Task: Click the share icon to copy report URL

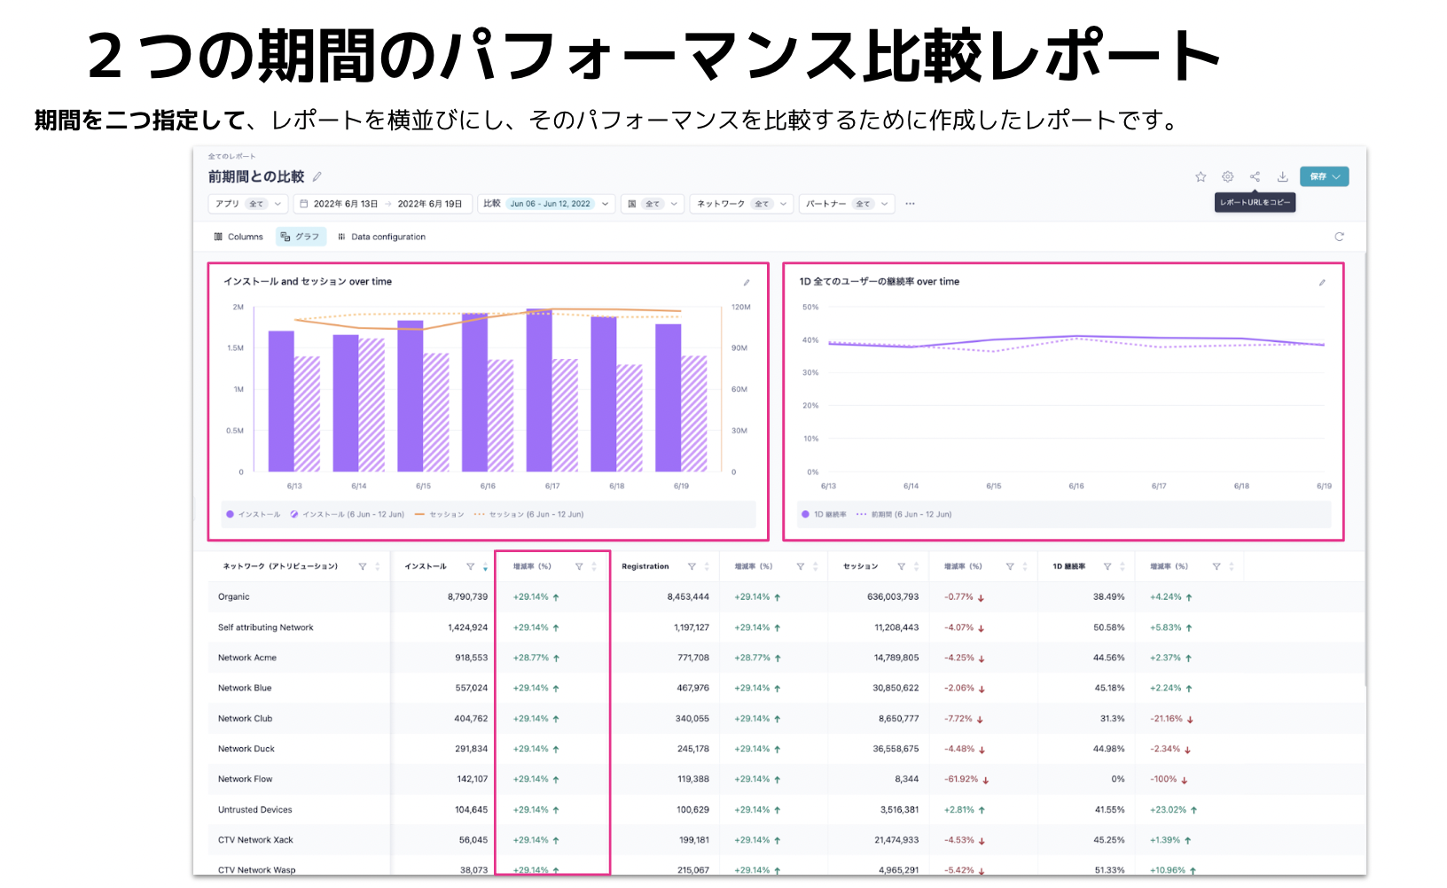Action: (1255, 176)
